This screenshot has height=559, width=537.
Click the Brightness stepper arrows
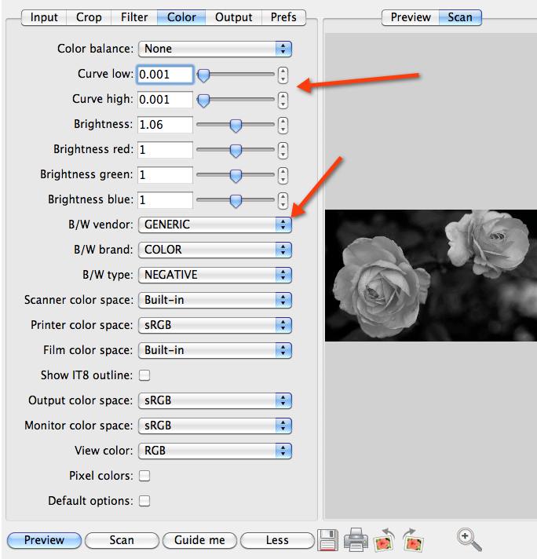click(283, 126)
